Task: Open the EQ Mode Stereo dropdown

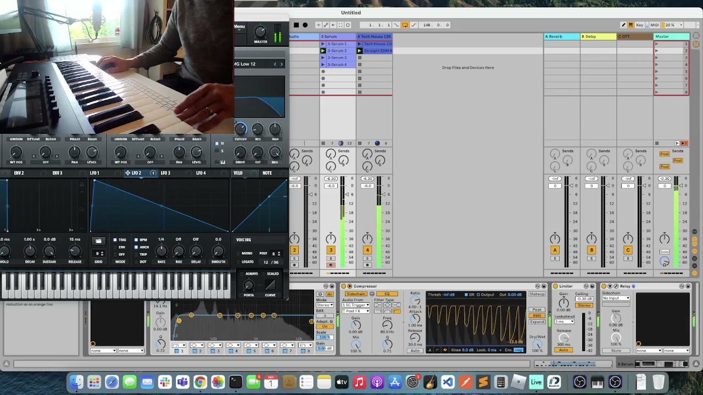Action: tap(325, 305)
